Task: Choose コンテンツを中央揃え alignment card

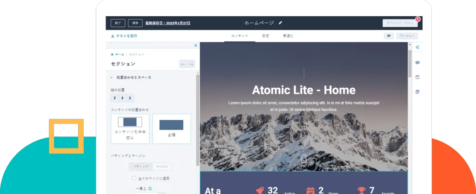Action: point(130,129)
